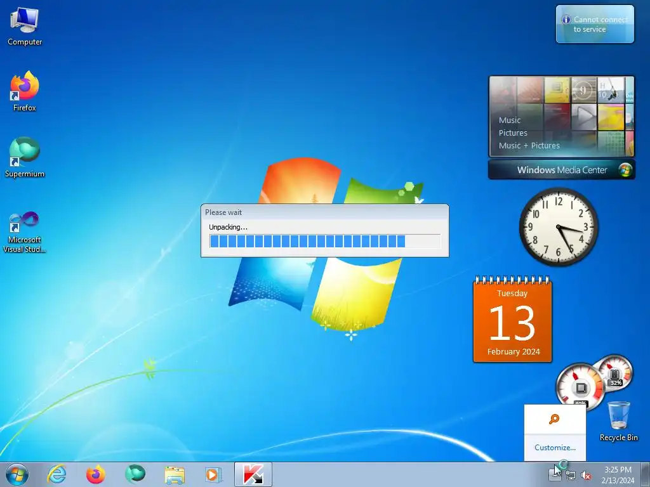Click the memory meter dial showing 32%
Screen dimensions: 650x487
(615, 373)
